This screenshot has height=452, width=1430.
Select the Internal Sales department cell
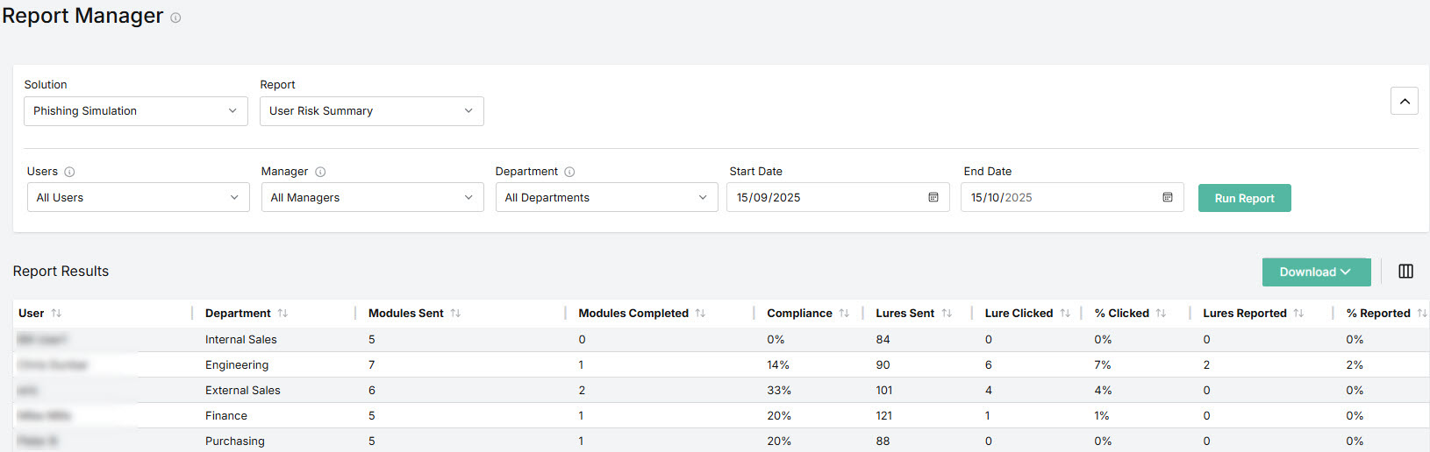click(241, 339)
